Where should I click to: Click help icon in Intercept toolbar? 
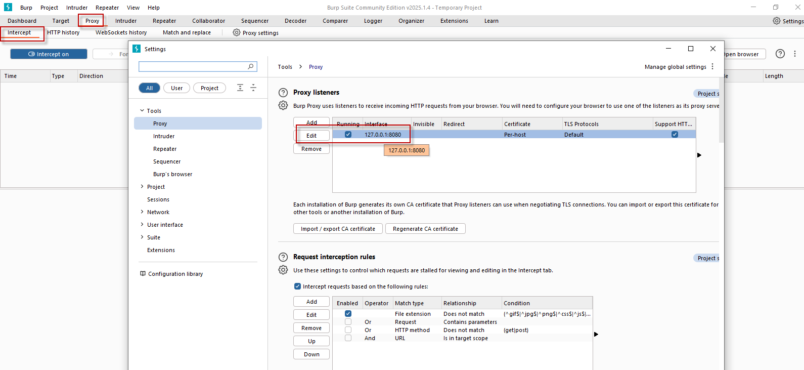[x=780, y=54]
